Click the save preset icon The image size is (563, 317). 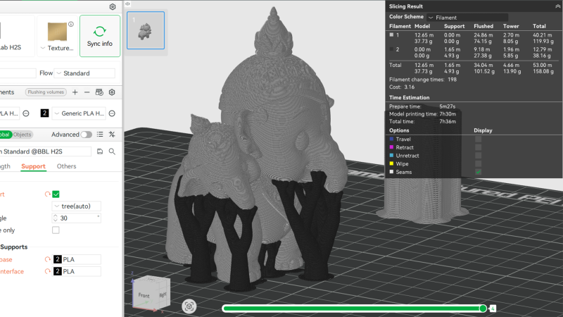[x=101, y=151]
